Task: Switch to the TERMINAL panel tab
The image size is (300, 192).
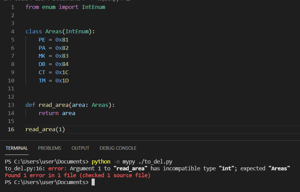Action: pyautogui.click(x=17, y=148)
